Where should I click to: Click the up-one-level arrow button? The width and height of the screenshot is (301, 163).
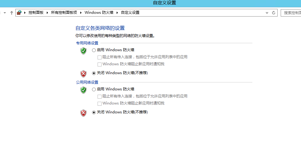point(11,13)
